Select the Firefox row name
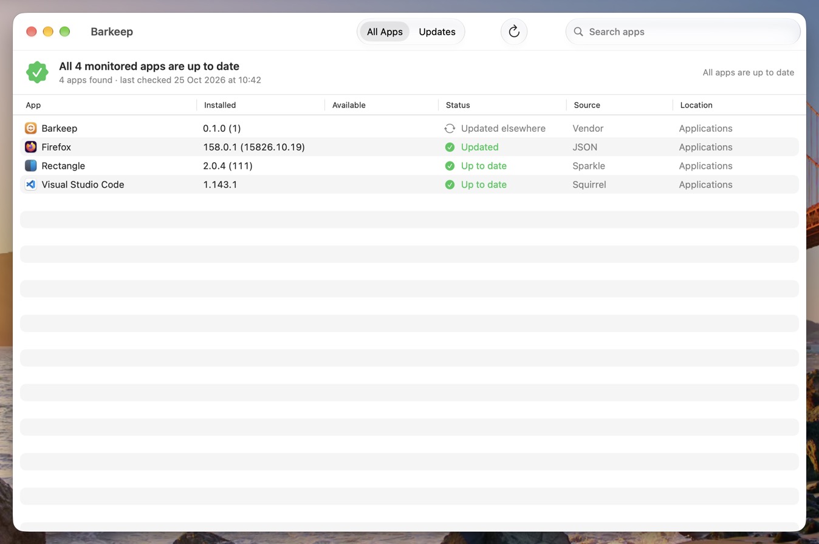Screen dimensions: 819x544 click(x=57, y=147)
